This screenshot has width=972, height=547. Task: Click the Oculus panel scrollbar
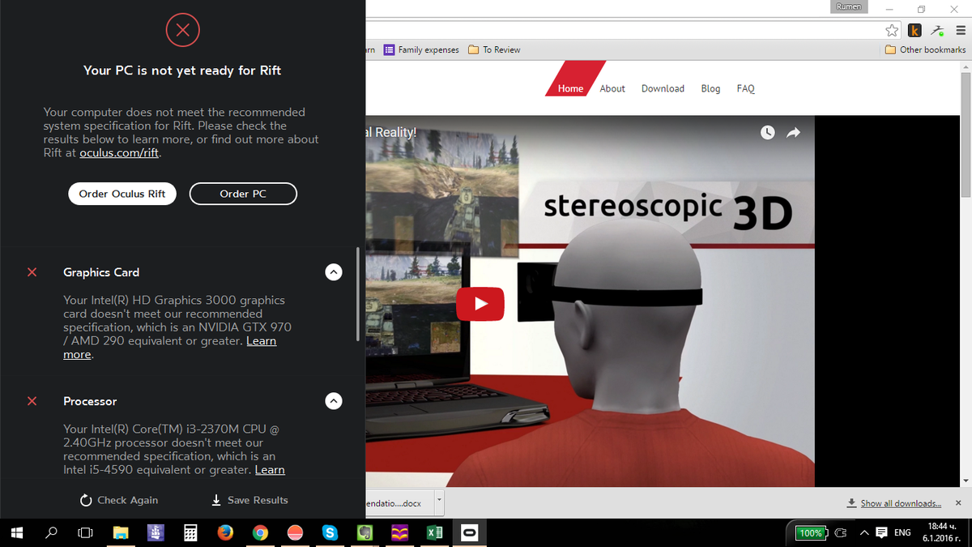click(357, 294)
